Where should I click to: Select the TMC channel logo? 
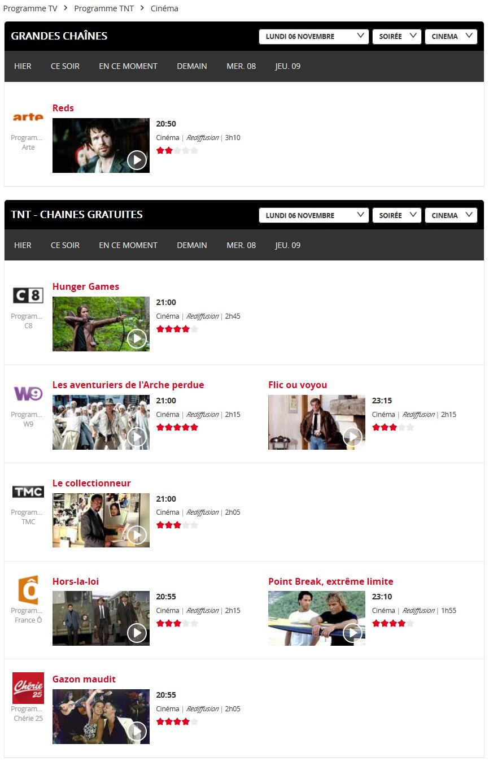coord(28,492)
